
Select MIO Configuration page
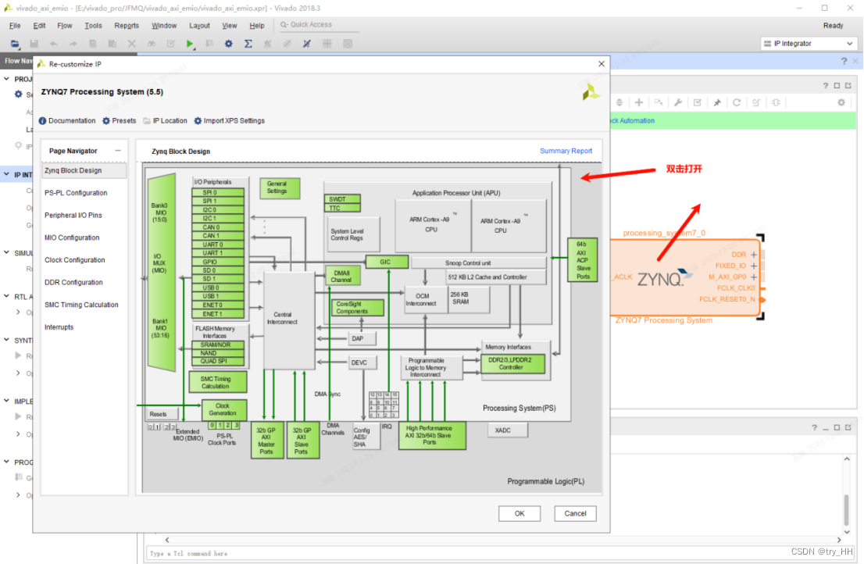click(x=72, y=238)
